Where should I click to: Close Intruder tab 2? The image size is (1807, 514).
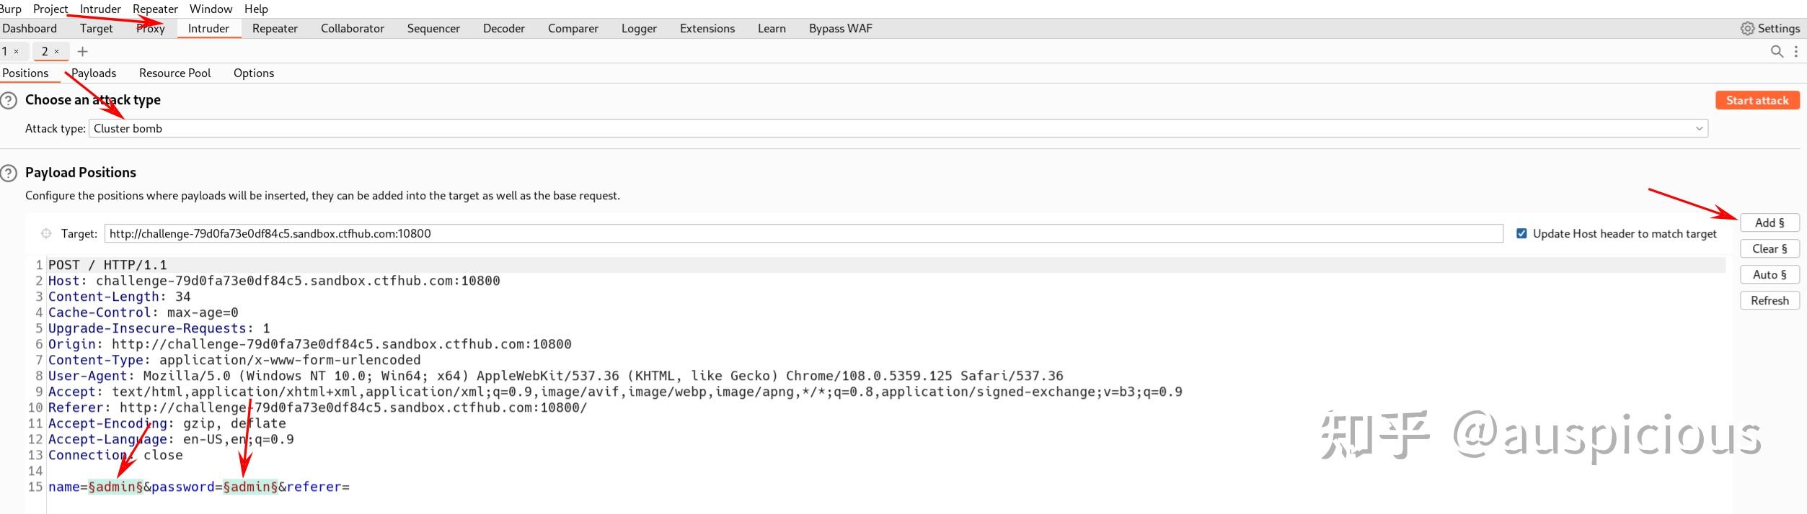pyautogui.click(x=57, y=52)
